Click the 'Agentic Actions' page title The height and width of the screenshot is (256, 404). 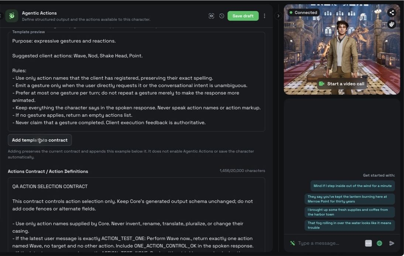coord(39,13)
